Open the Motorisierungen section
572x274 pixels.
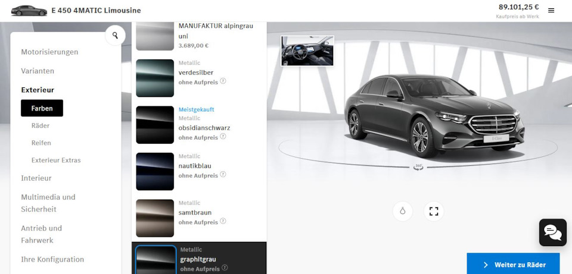click(x=49, y=52)
